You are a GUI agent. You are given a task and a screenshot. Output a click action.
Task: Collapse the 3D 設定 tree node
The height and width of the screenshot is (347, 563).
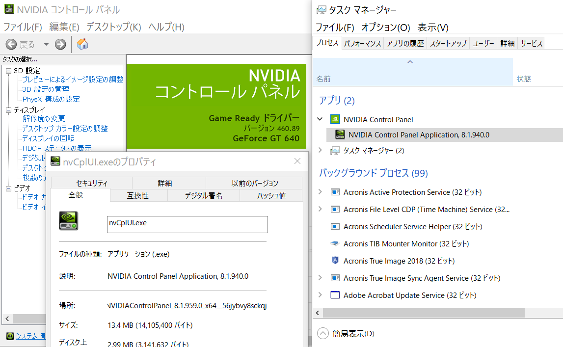[9, 71]
